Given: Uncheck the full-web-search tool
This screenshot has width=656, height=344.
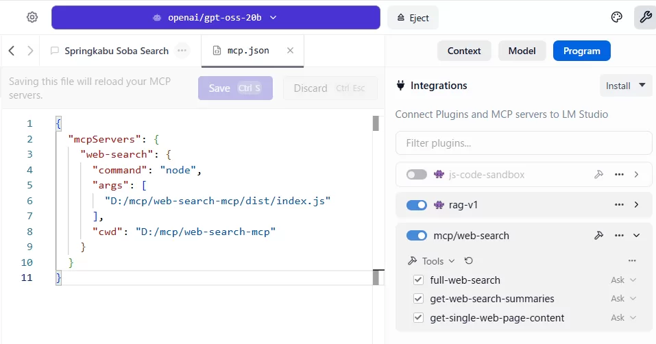Looking at the screenshot, I should coord(418,280).
